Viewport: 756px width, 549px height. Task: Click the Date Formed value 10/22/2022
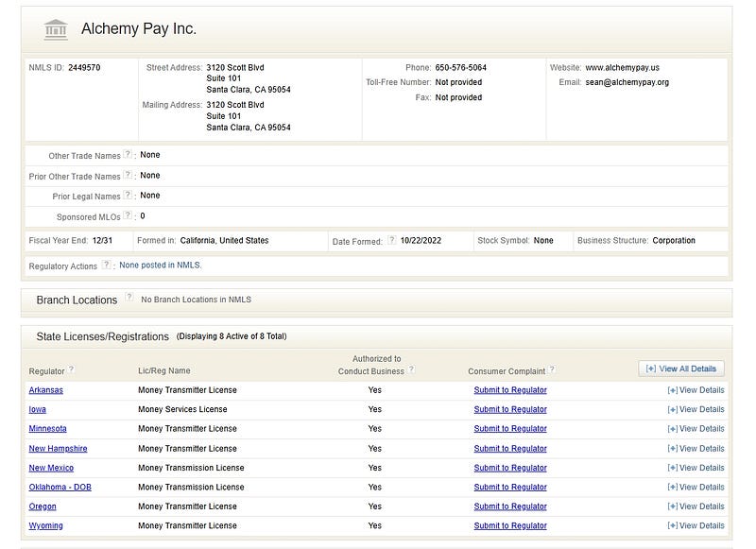421,241
